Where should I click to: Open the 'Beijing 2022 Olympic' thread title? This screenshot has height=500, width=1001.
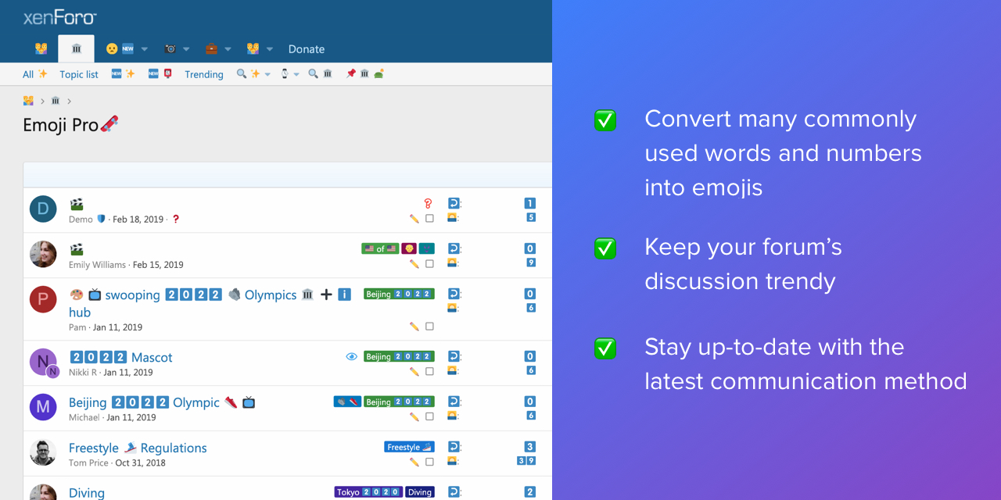pyautogui.click(x=162, y=402)
